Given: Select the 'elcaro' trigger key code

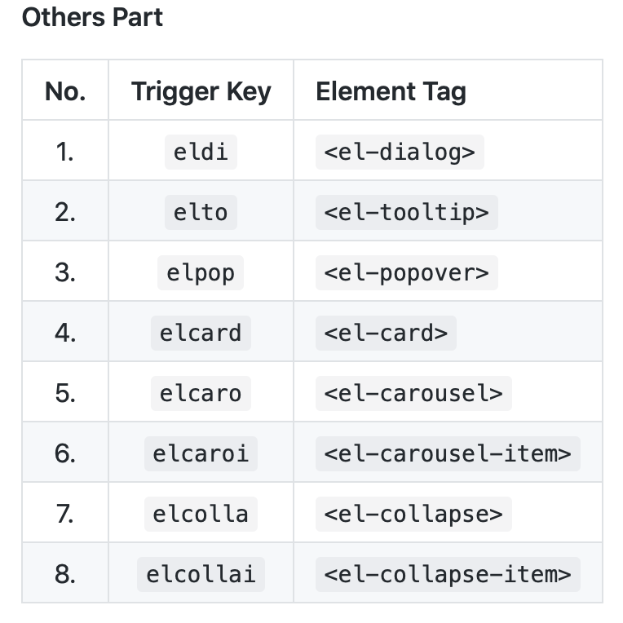Looking at the screenshot, I should [201, 393].
